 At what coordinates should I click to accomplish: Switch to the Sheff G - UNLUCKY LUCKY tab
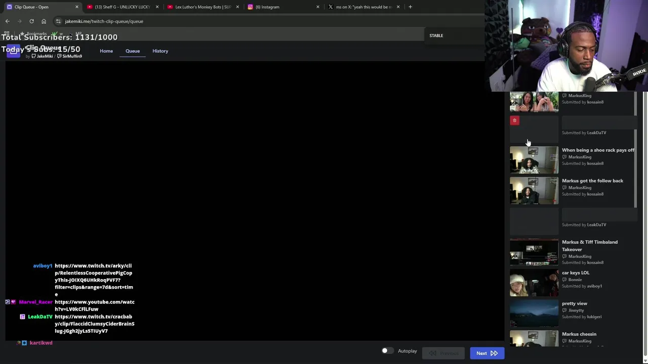click(x=122, y=7)
